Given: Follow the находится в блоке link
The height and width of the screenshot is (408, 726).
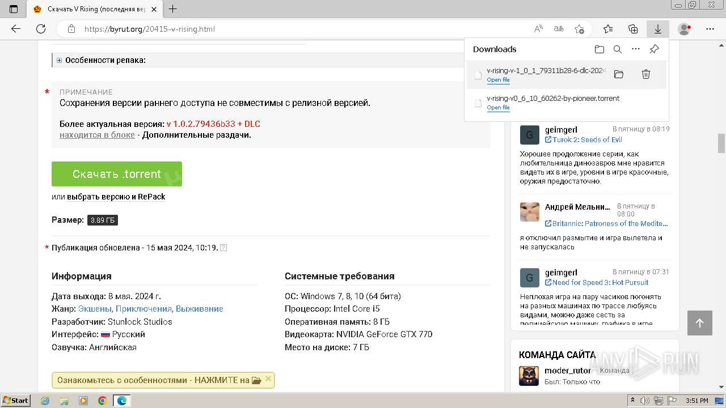Looking at the screenshot, I should point(97,135).
